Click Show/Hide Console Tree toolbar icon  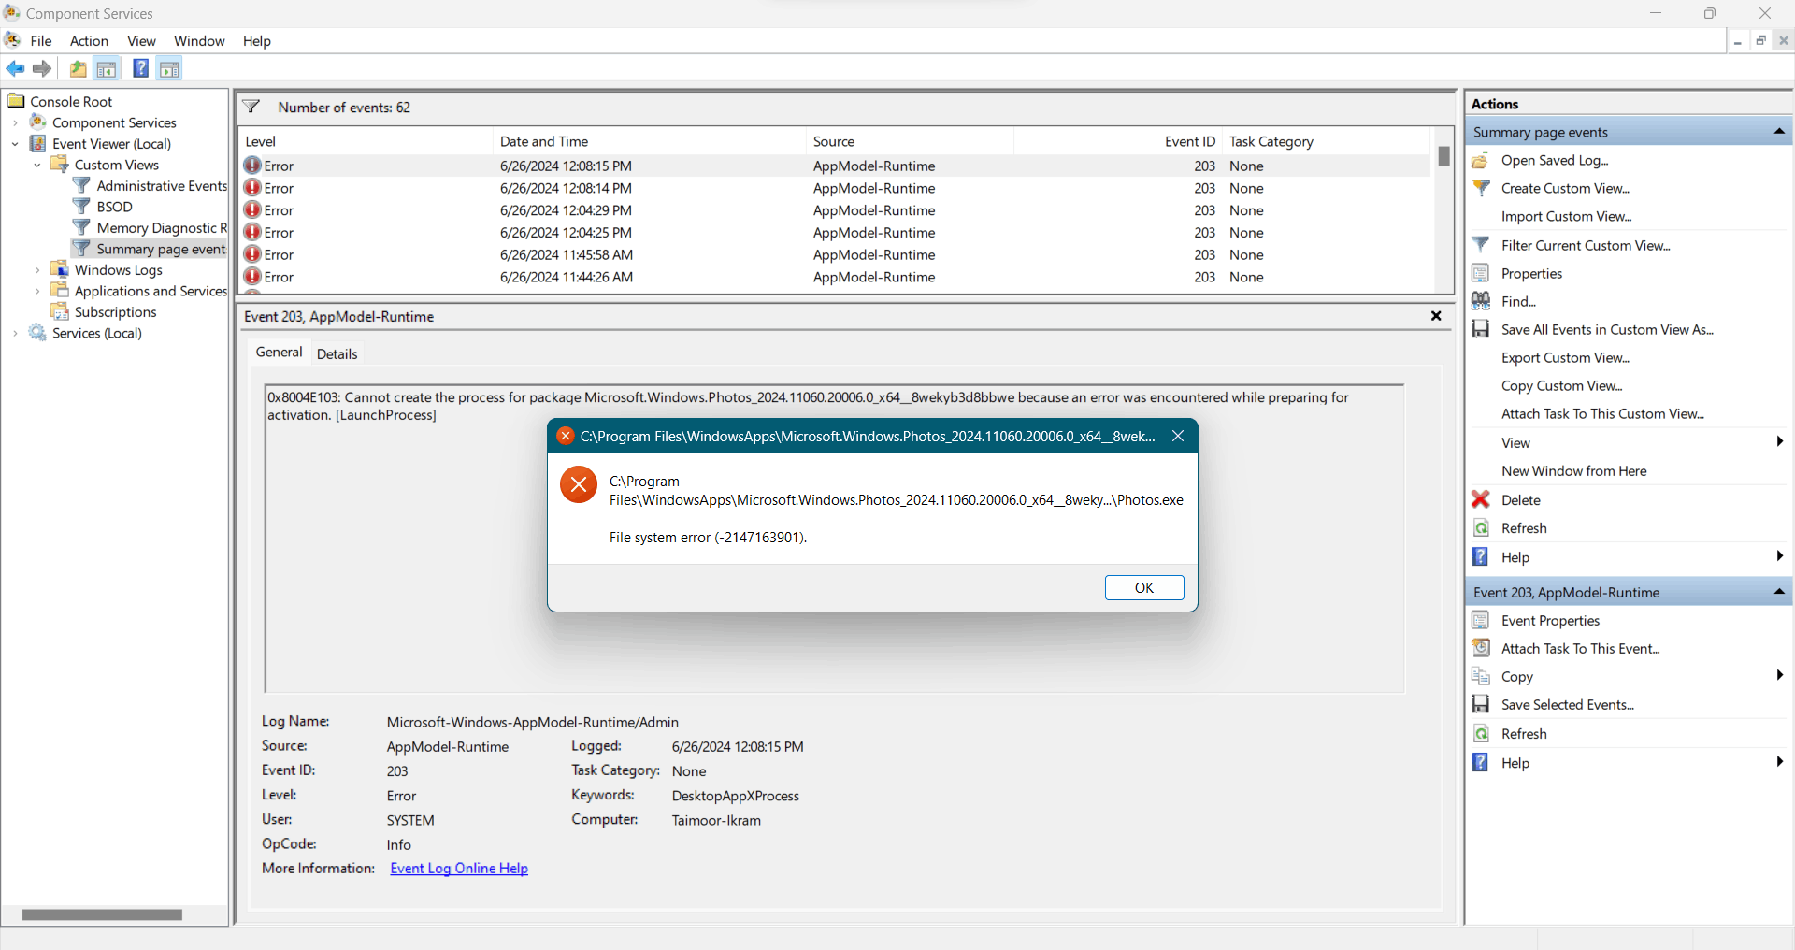click(107, 68)
